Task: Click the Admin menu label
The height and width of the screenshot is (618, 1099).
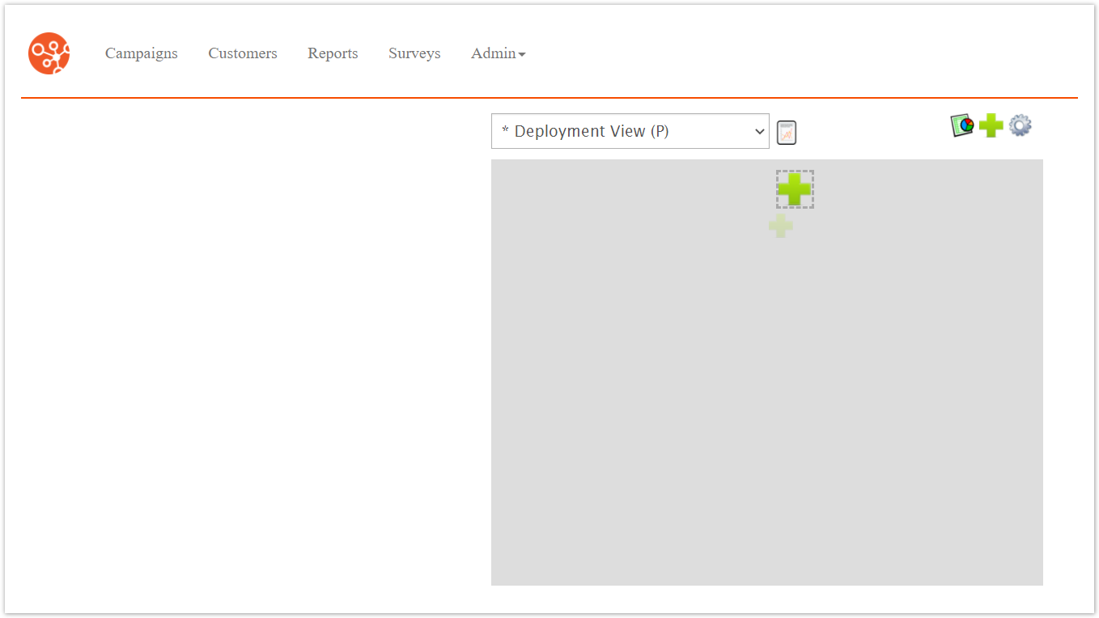Action: click(492, 53)
